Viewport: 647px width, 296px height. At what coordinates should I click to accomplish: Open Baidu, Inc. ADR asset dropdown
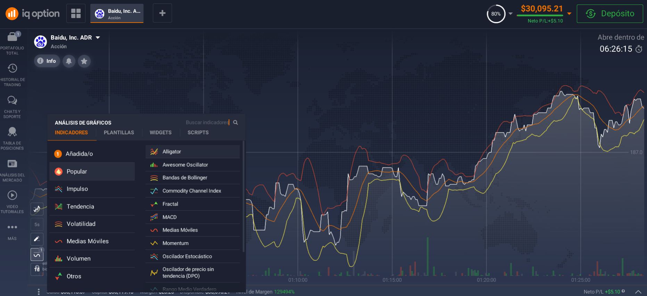(x=98, y=37)
